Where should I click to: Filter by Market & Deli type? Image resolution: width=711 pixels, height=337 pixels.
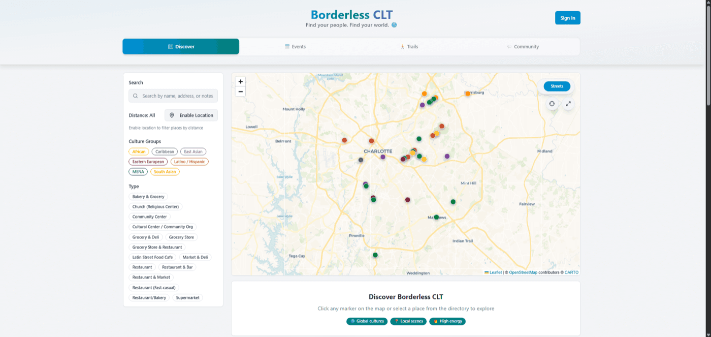point(195,257)
